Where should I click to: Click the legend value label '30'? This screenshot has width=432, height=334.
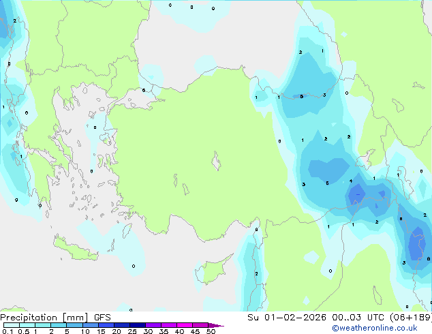pyautogui.click(x=148, y=331)
